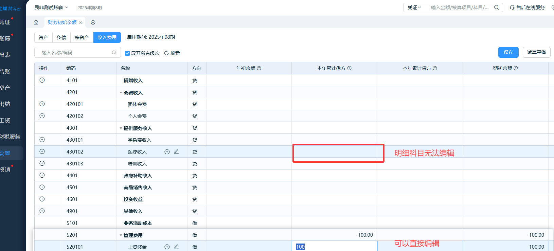
Task: Click the help icon next to 年初余额
Action: [x=259, y=68]
